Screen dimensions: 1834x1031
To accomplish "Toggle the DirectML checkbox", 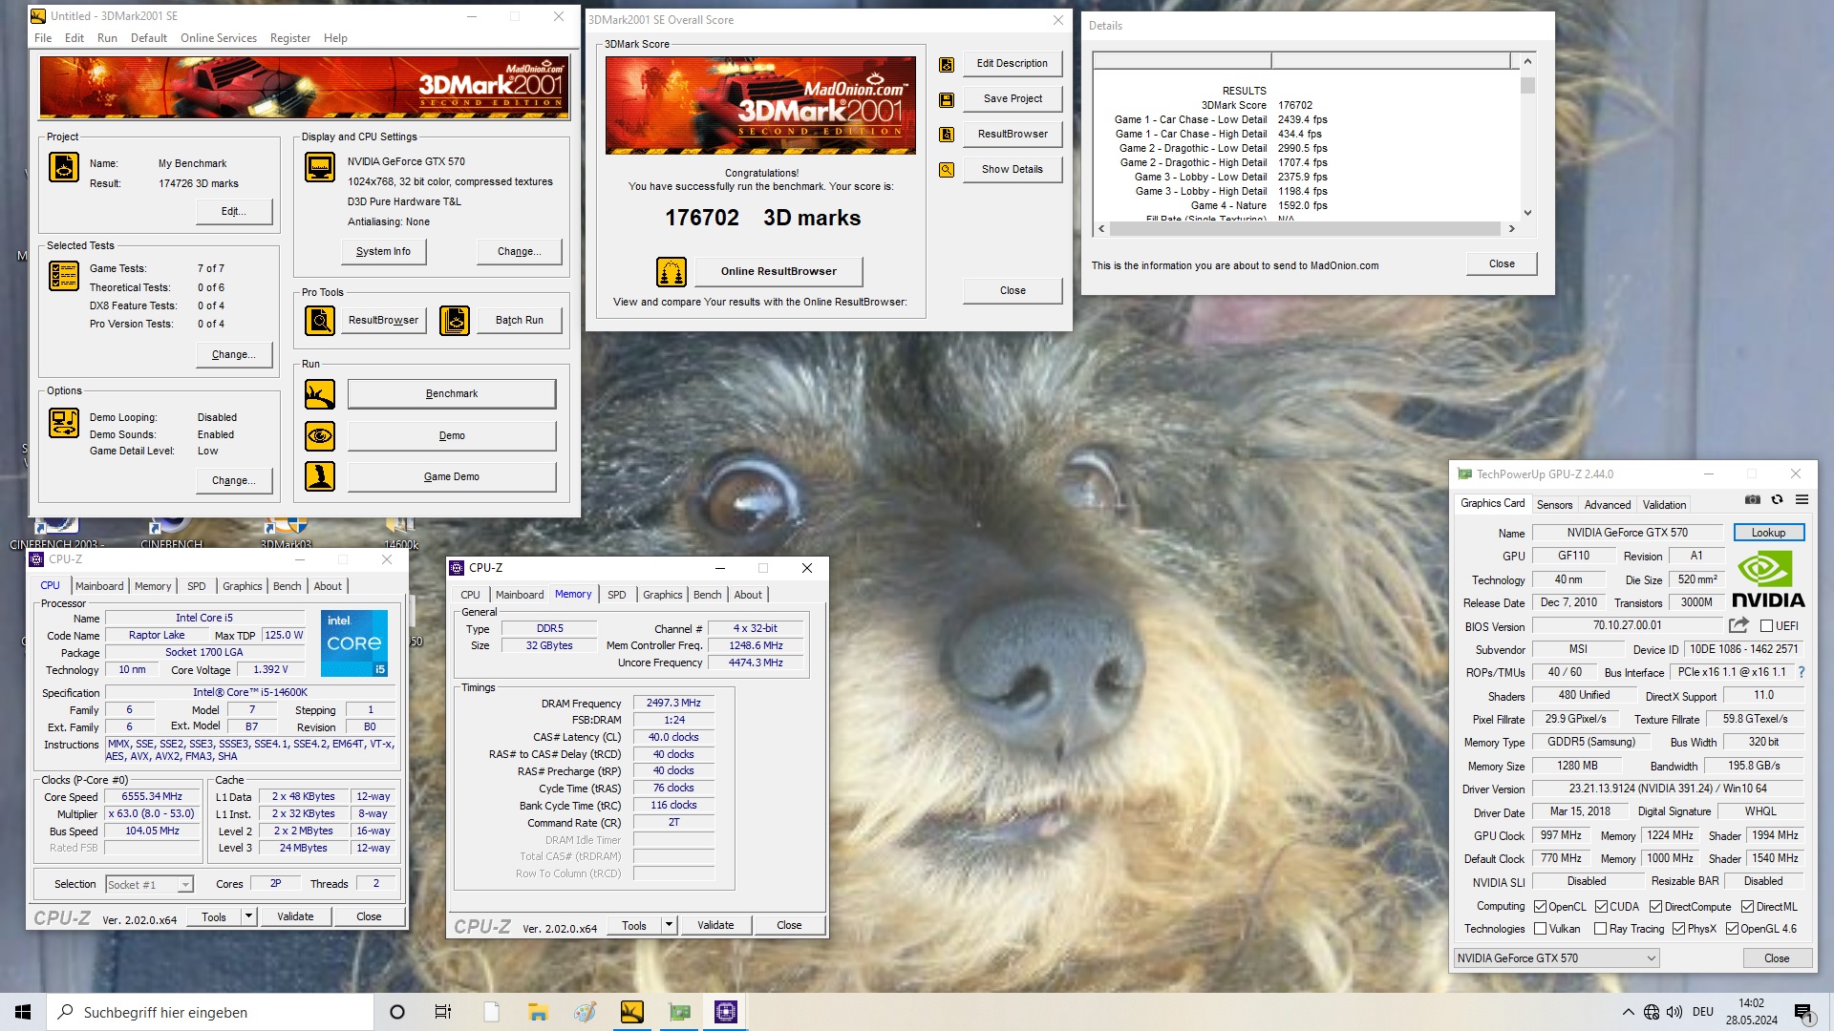I will point(1747,907).
